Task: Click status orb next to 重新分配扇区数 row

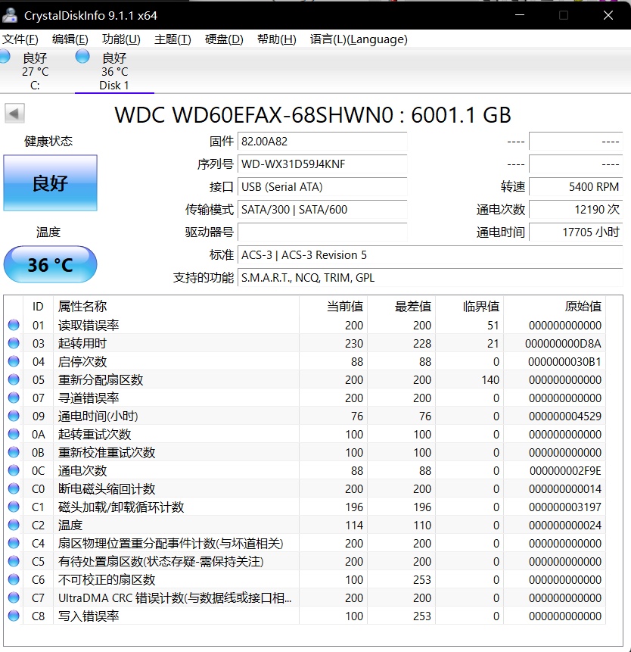Action: point(14,380)
